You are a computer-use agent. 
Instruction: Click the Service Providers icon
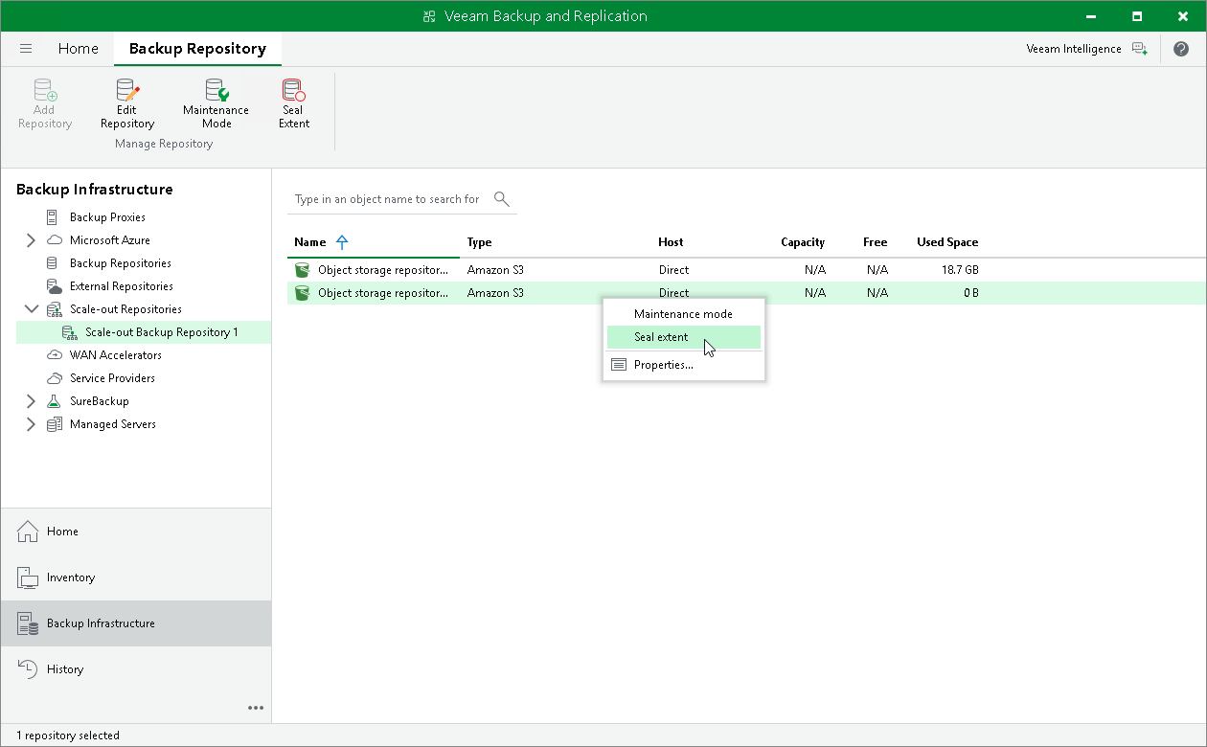pyautogui.click(x=55, y=378)
